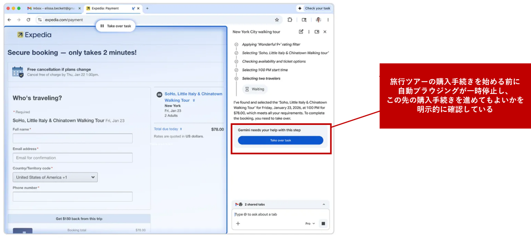
Task: Click the browser back arrow
Action: (x=9, y=20)
